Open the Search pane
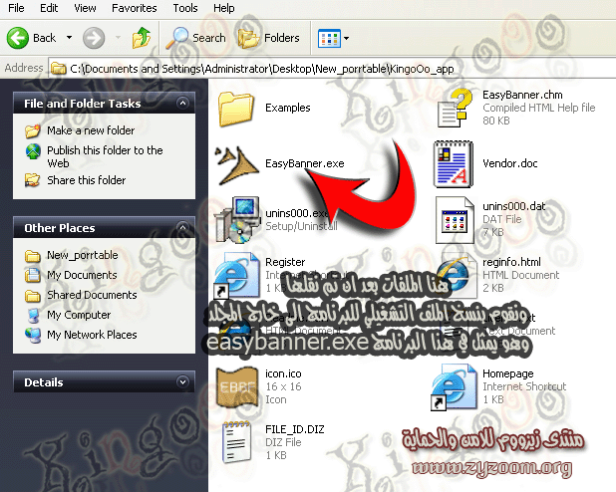Viewport: 616px width, 492px height. coord(195,38)
